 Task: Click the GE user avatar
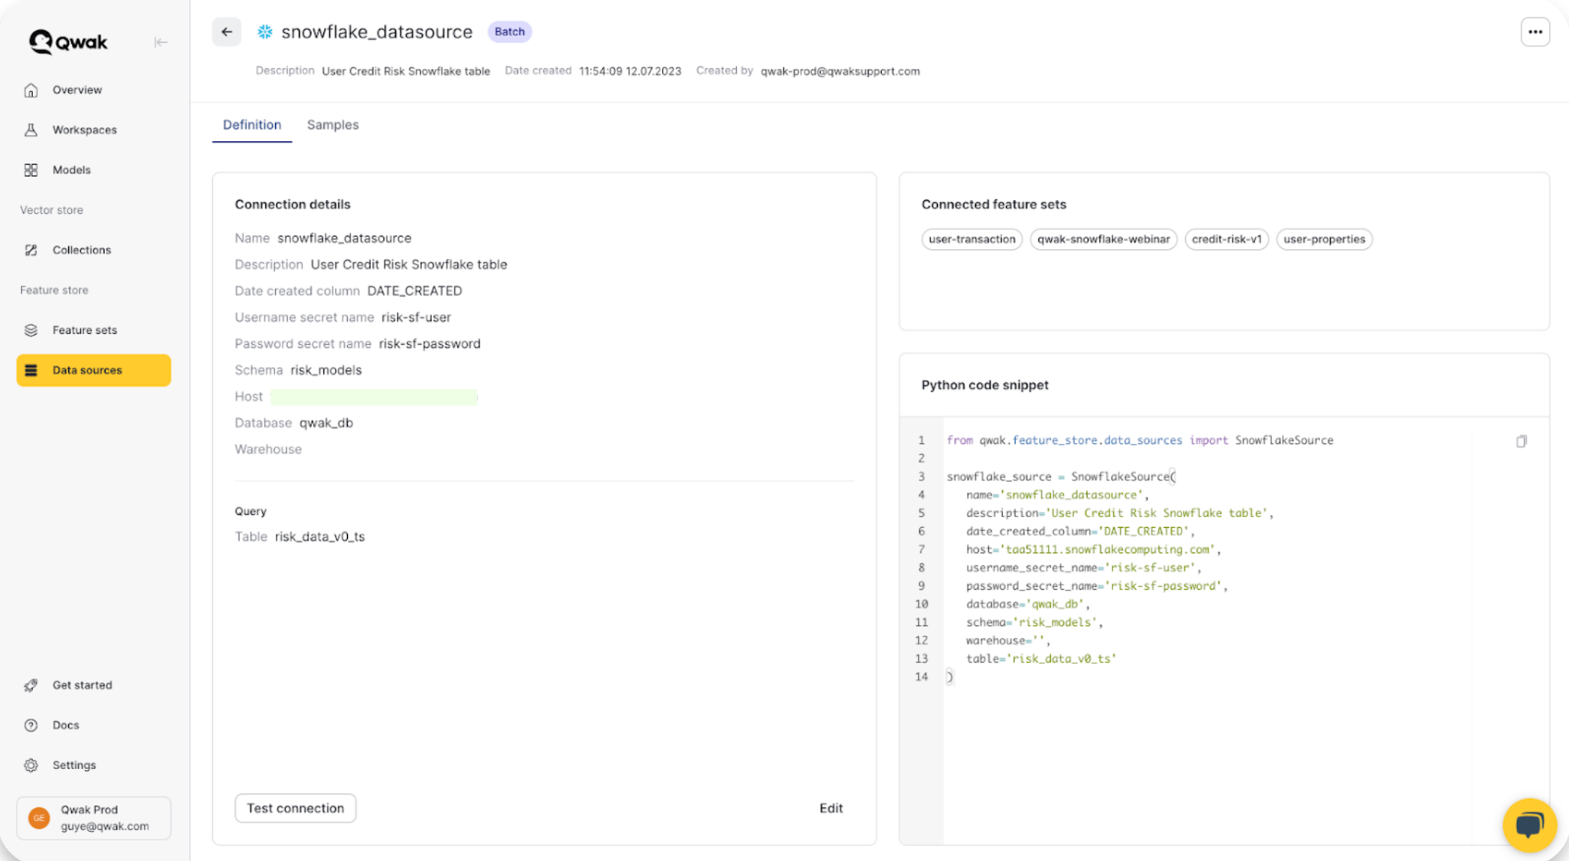39,818
